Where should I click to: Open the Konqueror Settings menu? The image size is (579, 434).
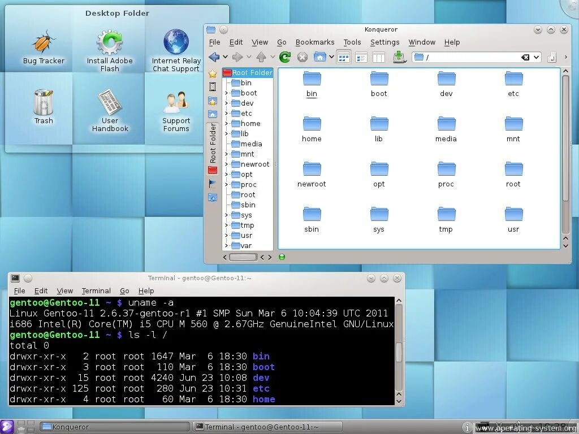click(384, 42)
